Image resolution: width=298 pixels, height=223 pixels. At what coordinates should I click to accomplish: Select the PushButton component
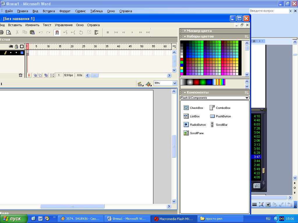(221, 116)
